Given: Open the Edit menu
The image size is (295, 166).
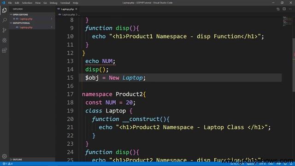Looking at the screenshot, I should [17, 3].
